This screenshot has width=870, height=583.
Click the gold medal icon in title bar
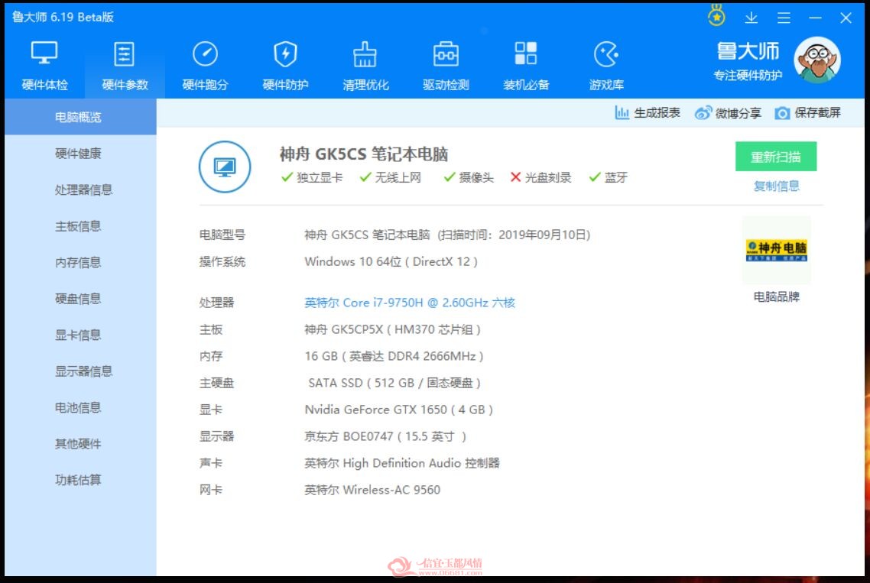point(716,15)
